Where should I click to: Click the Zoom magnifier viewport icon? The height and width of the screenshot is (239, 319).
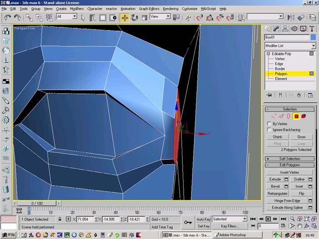click(x=293, y=219)
